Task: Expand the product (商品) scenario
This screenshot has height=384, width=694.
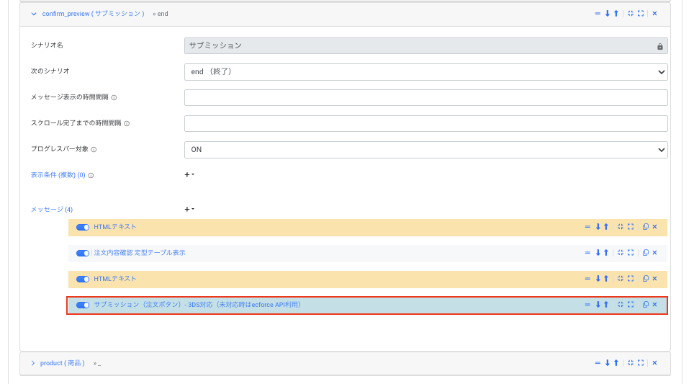Action: (33, 363)
